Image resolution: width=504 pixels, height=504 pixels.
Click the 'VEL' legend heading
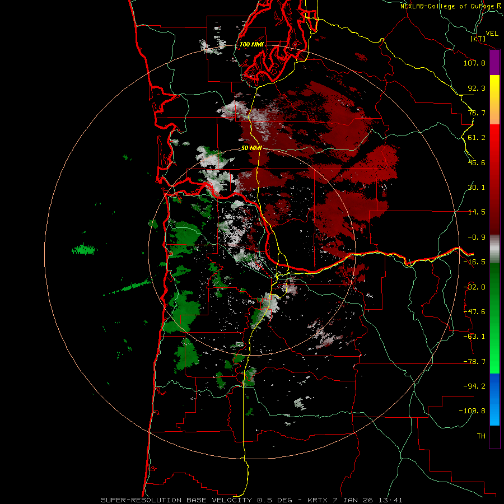[492, 34]
